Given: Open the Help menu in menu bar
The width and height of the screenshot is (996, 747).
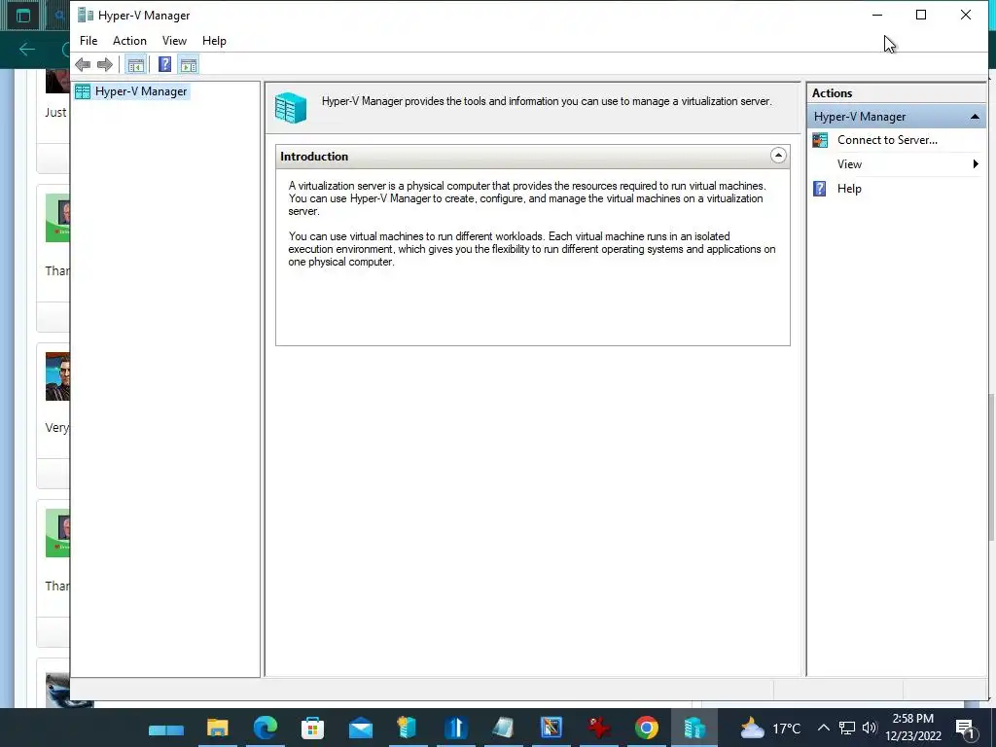Looking at the screenshot, I should click(x=214, y=41).
